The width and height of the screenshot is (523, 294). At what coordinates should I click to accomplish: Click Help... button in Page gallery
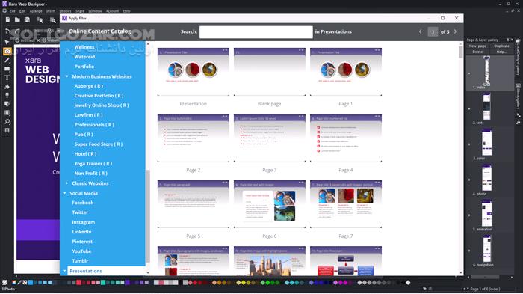pyautogui.click(x=501, y=52)
